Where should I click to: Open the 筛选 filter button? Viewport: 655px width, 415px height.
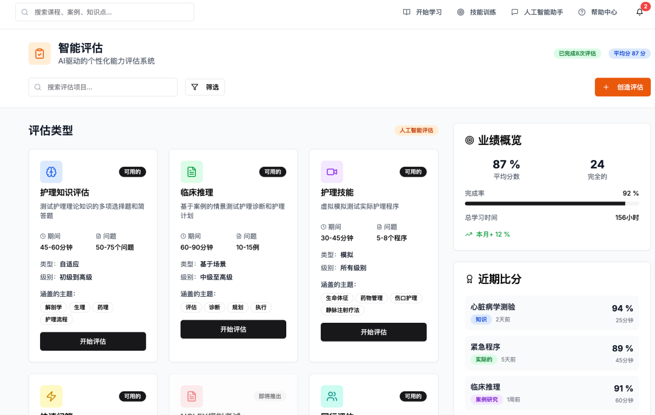coord(205,87)
